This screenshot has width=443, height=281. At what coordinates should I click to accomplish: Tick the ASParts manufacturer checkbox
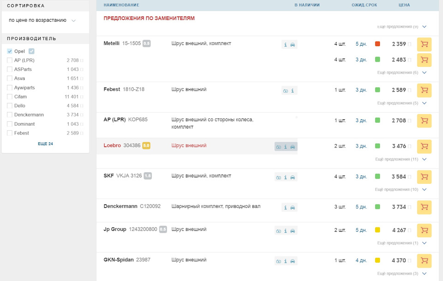coord(10,70)
